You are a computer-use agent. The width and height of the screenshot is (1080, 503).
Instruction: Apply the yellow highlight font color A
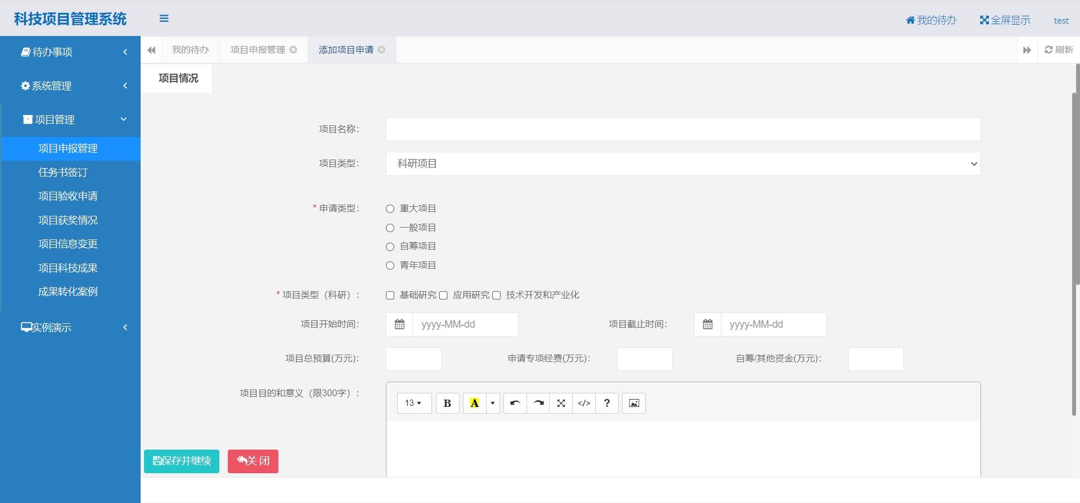[474, 403]
